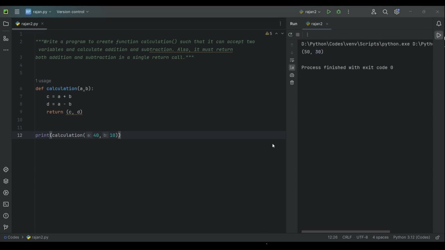Click 'Process finished with exit code 0' text
The image size is (445, 250).
[x=347, y=67]
